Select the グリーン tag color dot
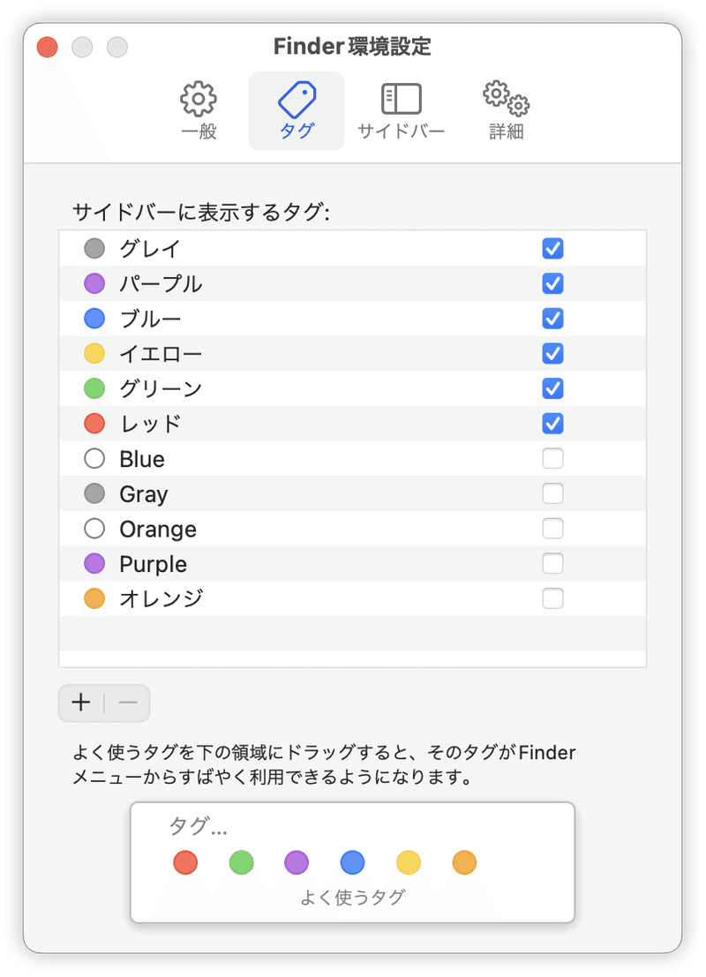Image resolution: width=706 pixels, height=977 pixels. point(94,389)
